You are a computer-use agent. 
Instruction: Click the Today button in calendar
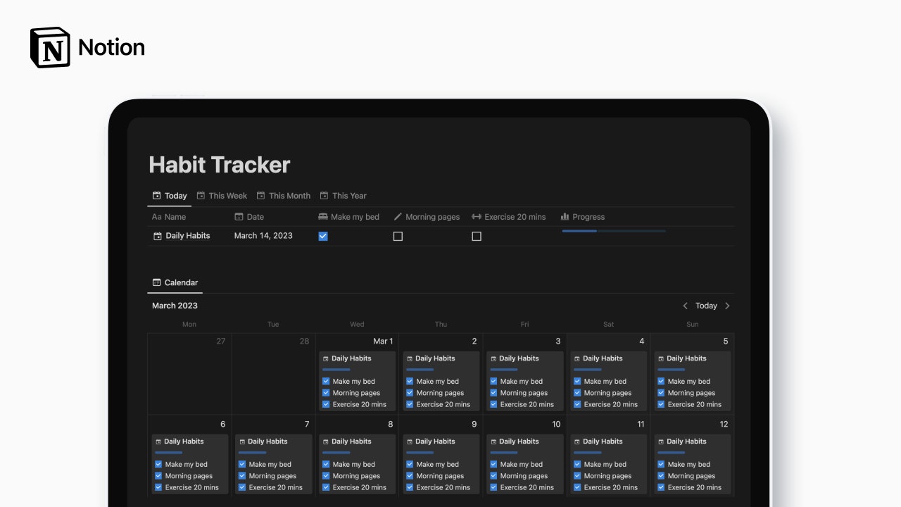[706, 306]
